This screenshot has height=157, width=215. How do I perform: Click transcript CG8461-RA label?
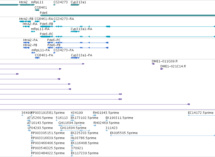pos(44,19)
